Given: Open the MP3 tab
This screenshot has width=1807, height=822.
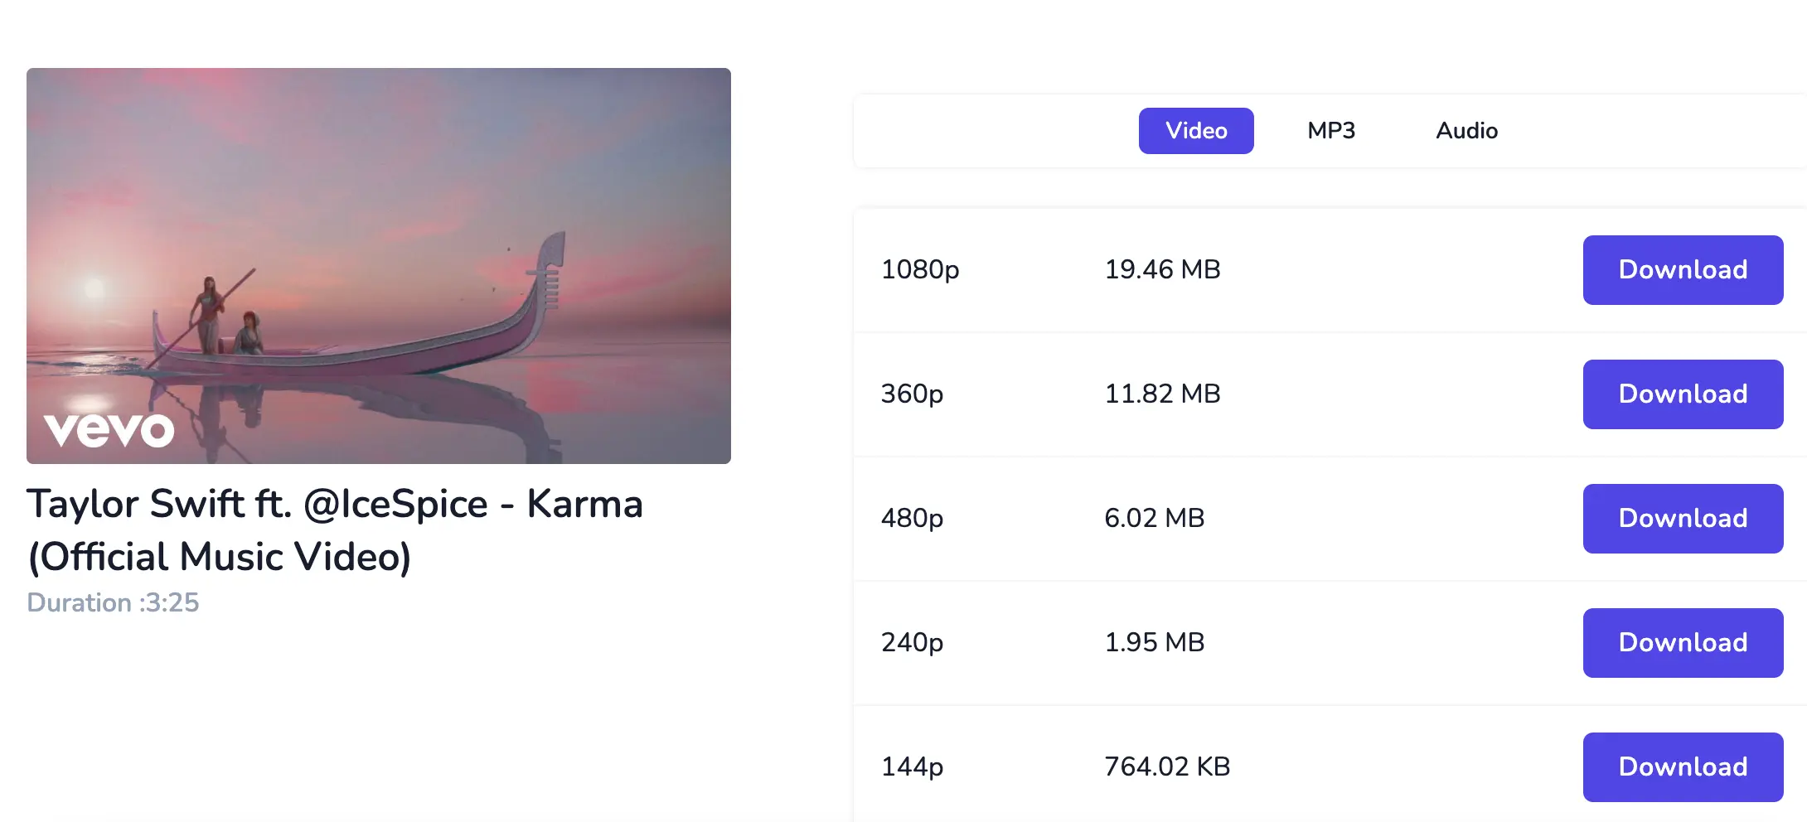Looking at the screenshot, I should pyautogui.click(x=1330, y=131).
